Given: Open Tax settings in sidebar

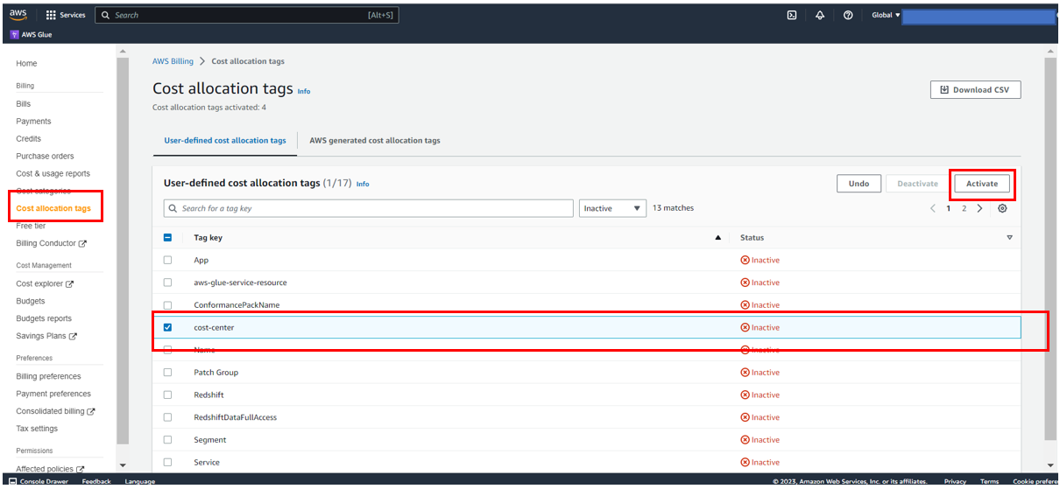Looking at the screenshot, I should pyautogui.click(x=37, y=429).
